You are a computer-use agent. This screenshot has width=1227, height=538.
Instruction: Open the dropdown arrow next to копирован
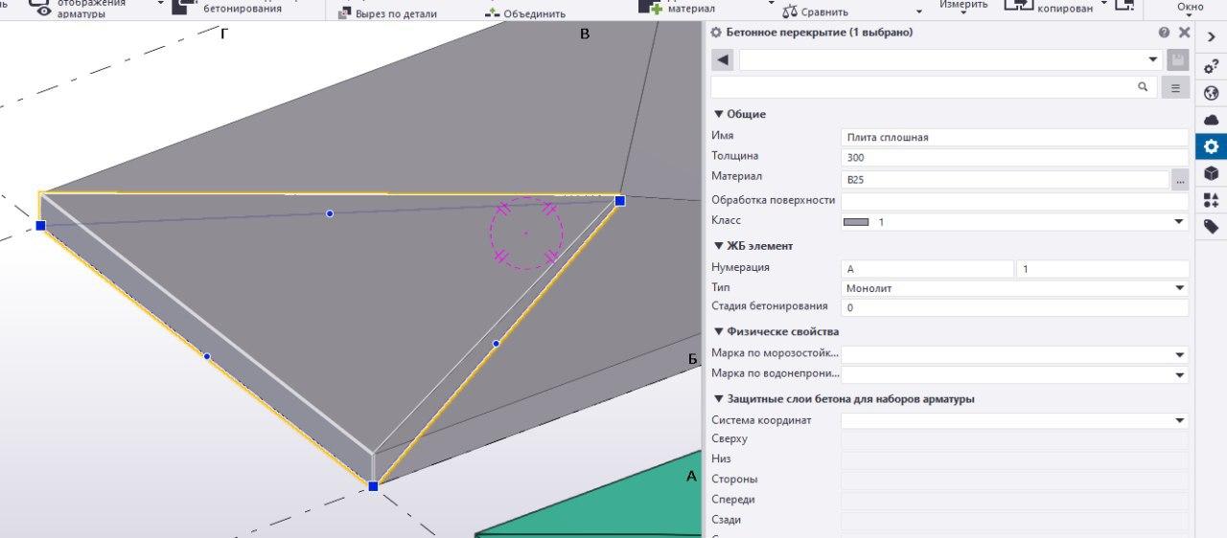[1103, 4]
